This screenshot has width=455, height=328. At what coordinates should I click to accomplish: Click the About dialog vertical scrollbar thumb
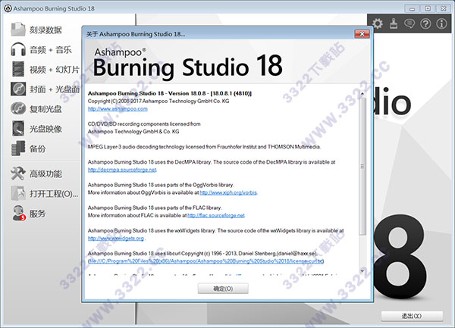[x=362, y=167]
